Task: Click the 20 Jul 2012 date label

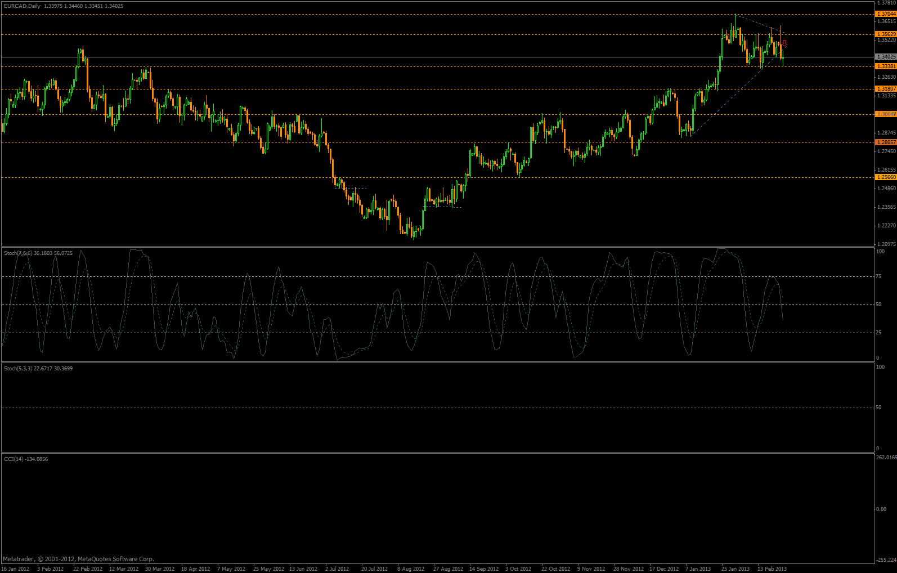Action: pyautogui.click(x=375, y=568)
